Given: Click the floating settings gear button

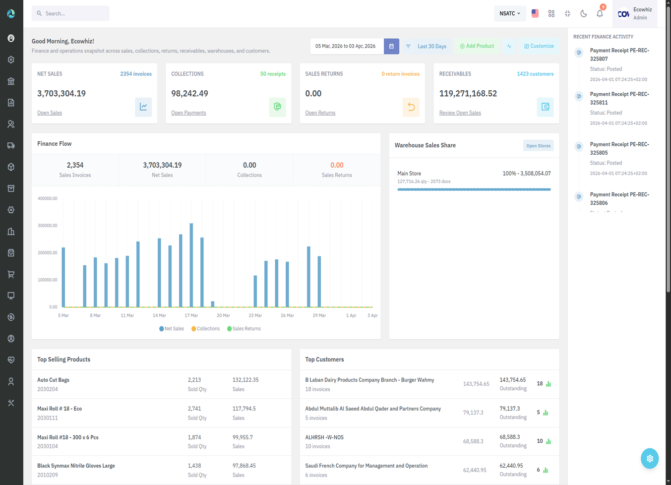Looking at the screenshot, I should click(649, 458).
